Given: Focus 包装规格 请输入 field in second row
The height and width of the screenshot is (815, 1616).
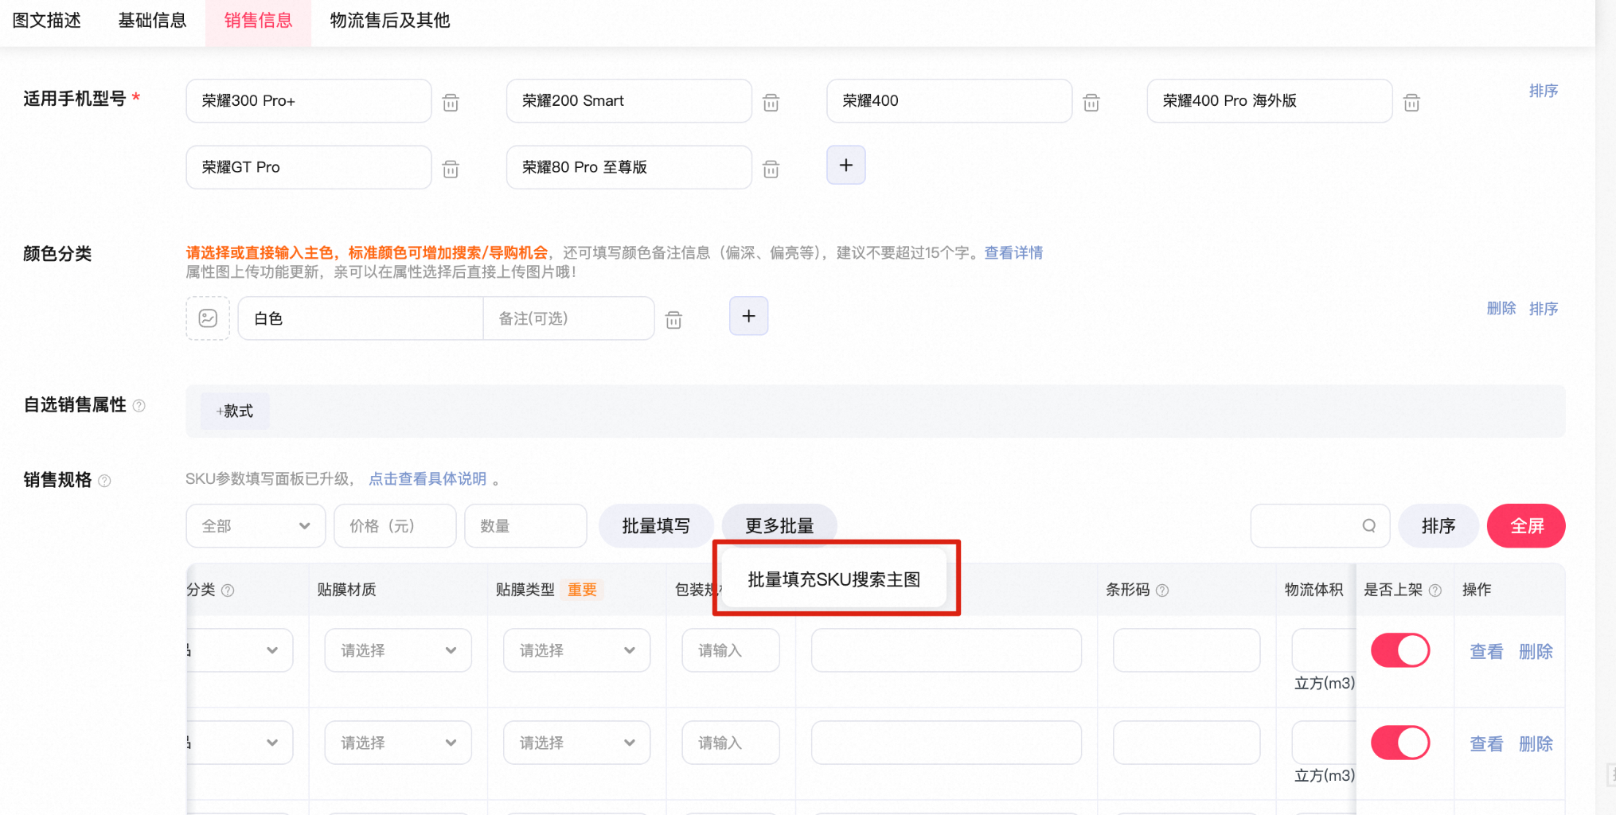Looking at the screenshot, I should [731, 743].
